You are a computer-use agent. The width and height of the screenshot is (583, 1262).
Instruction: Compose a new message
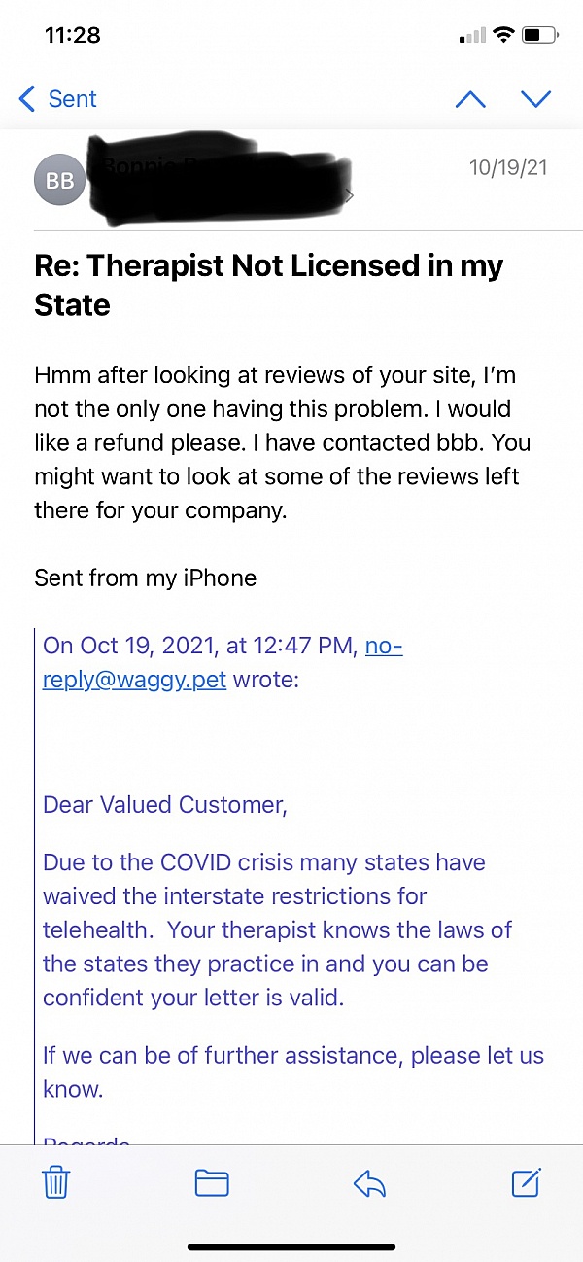(x=526, y=1182)
